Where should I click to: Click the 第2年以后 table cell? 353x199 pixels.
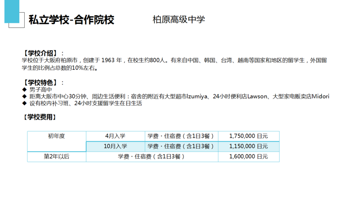(x=57, y=157)
